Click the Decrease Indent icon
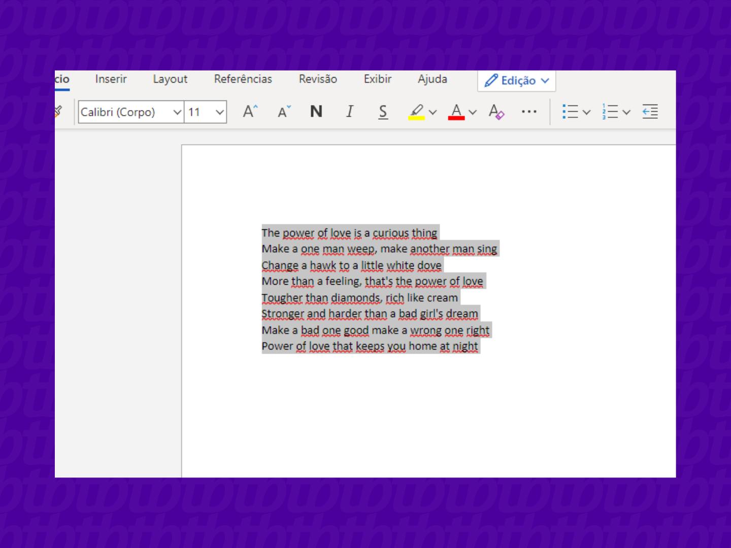731x548 pixels. pyautogui.click(x=650, y=112)
